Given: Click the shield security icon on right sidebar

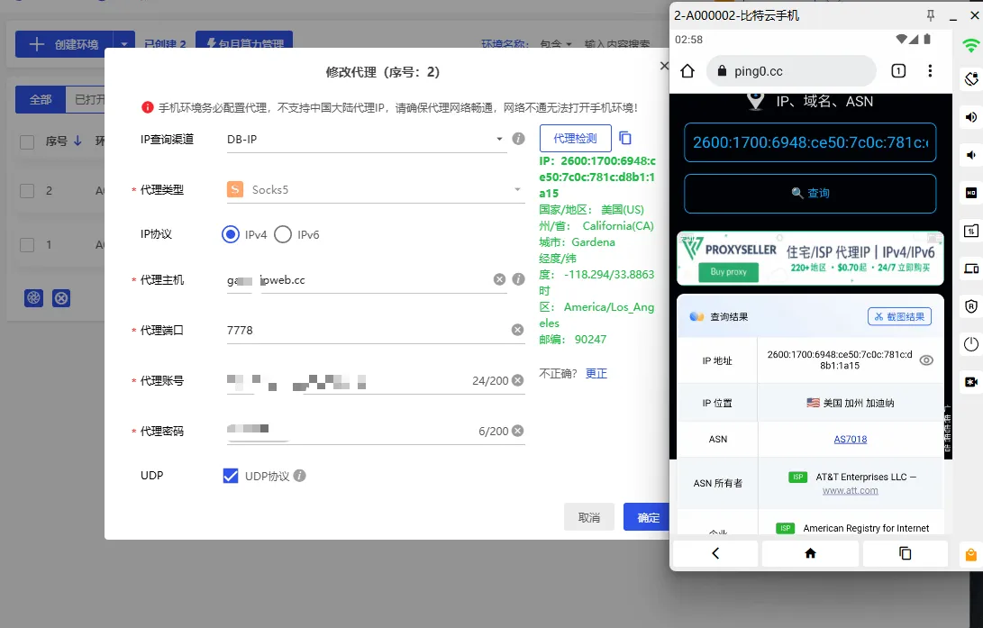Looking at the screenshot, I should click(970, 305).
